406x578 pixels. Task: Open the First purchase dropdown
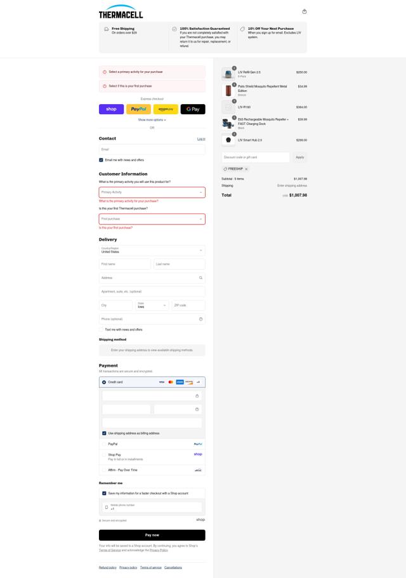pyautogui.click(x=152, y=219)
